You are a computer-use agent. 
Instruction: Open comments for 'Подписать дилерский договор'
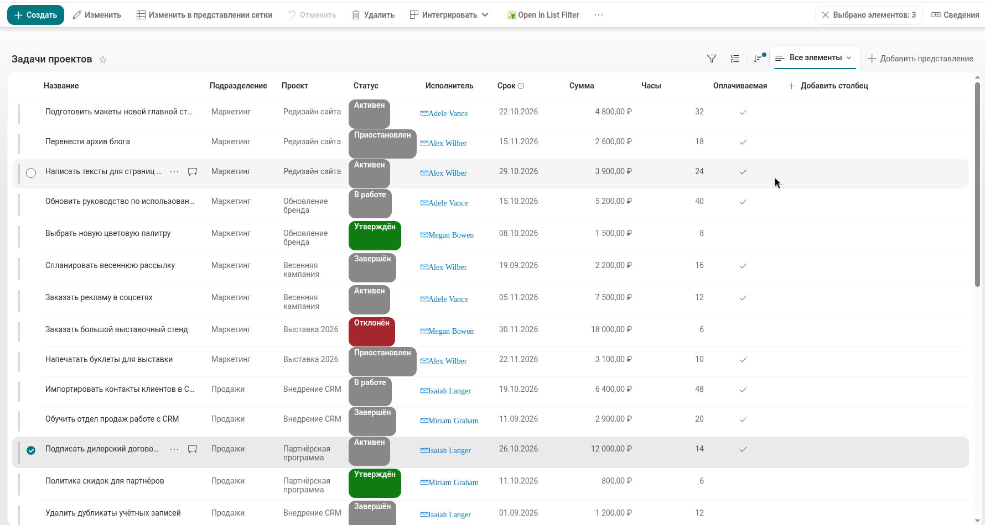[x=193, y=449]
